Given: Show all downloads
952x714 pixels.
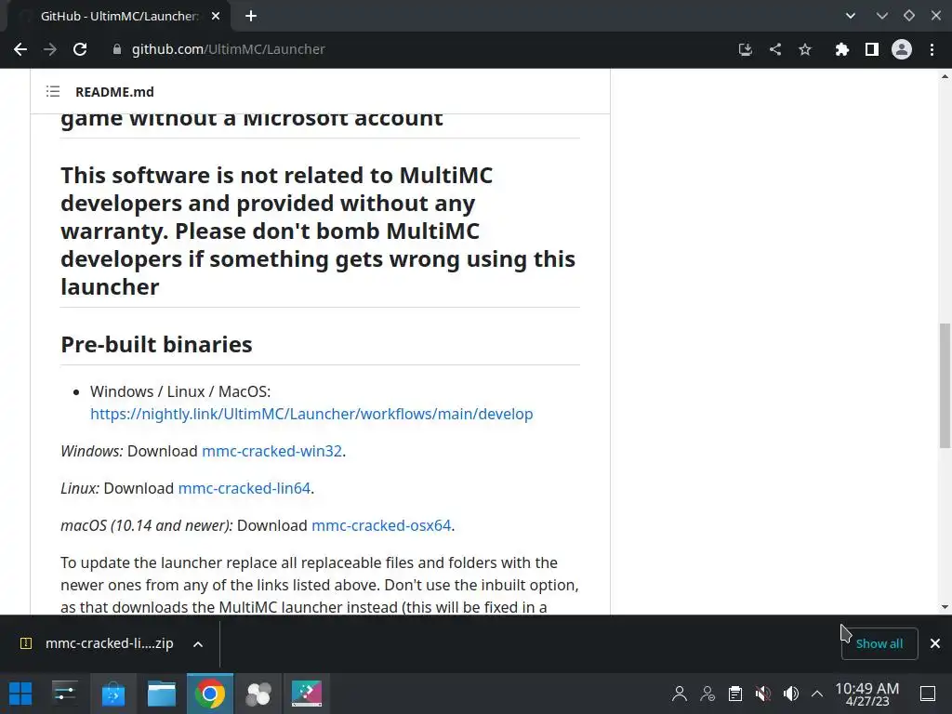Looking at the screenshot, I should [879, 643].
